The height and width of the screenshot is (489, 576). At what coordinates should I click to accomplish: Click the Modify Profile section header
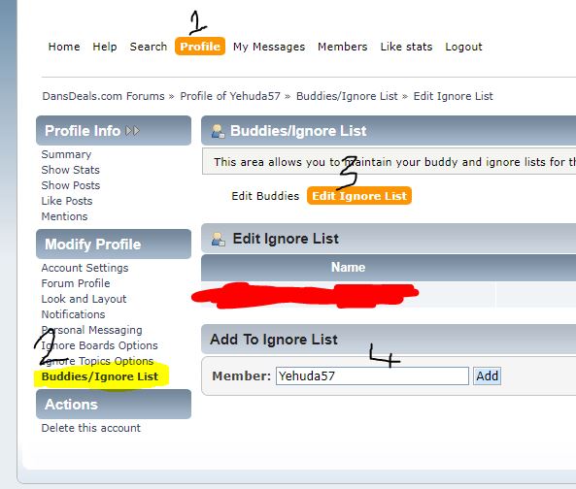coord(114,244)
